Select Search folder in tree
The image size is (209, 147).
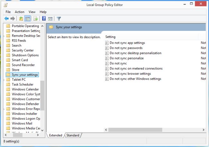pyautogui.click(x=16, y=45)
